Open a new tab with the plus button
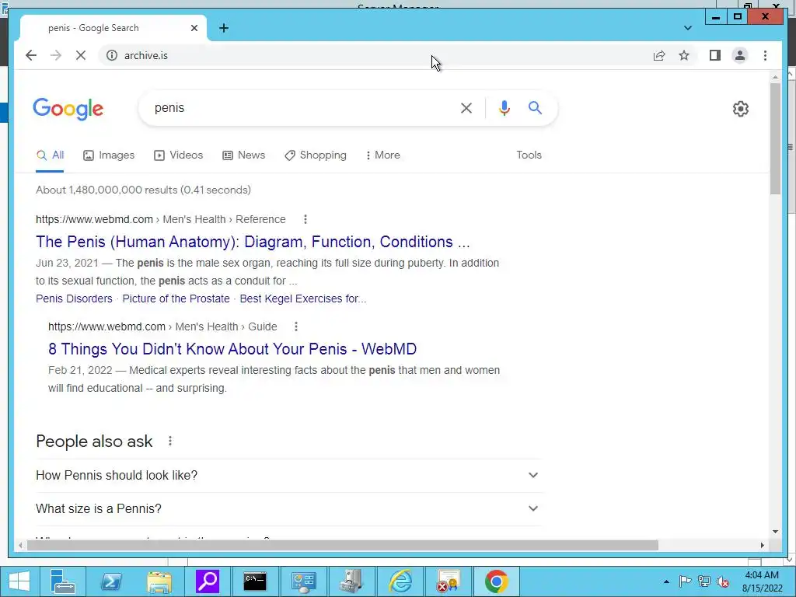796x597 pixels. [223, 28]
